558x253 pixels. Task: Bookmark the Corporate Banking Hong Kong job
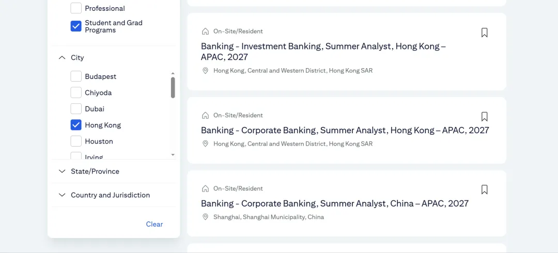point(484,117)
